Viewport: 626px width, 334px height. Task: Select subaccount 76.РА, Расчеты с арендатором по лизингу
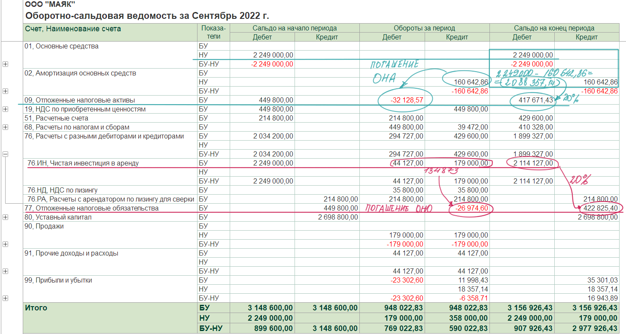[111, 199]
